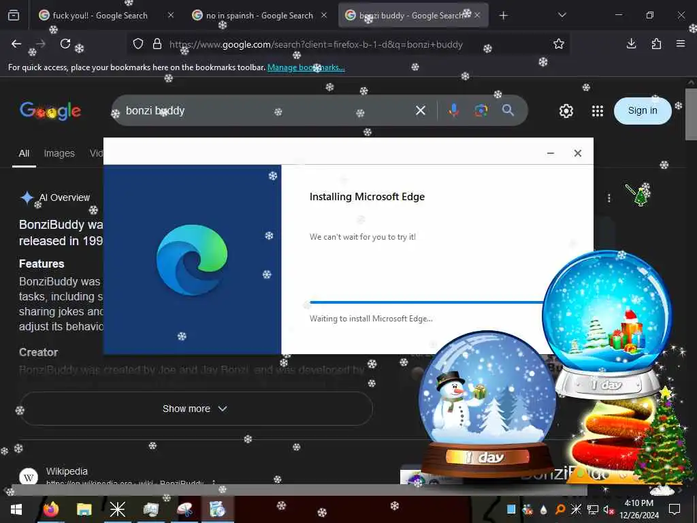The width and height of the screenshot is (697, 523).
Task: Open notification center icon
Action: pos(675,509)
